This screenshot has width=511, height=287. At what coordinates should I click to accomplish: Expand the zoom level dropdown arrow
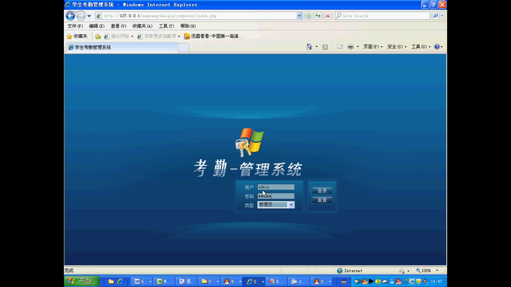click(x=437, y=271)
